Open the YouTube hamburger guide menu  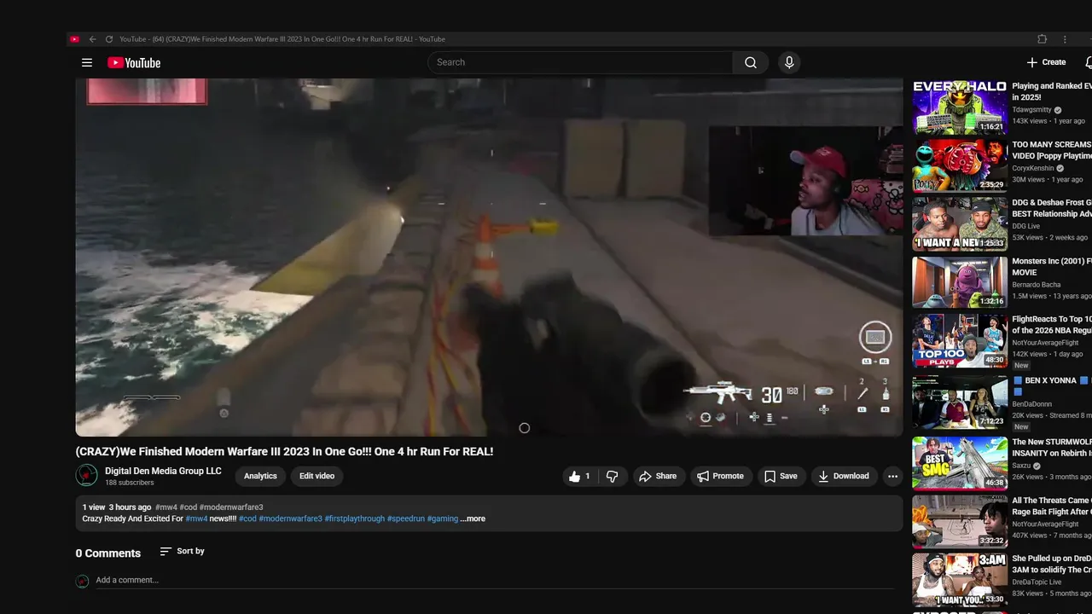(x=86, y=62)
